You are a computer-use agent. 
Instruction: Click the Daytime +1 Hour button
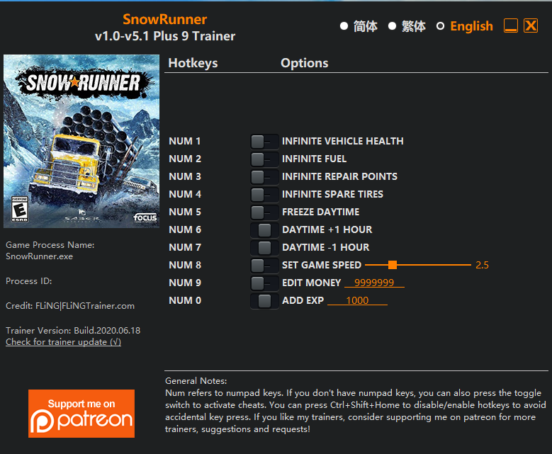click(264, 229)
